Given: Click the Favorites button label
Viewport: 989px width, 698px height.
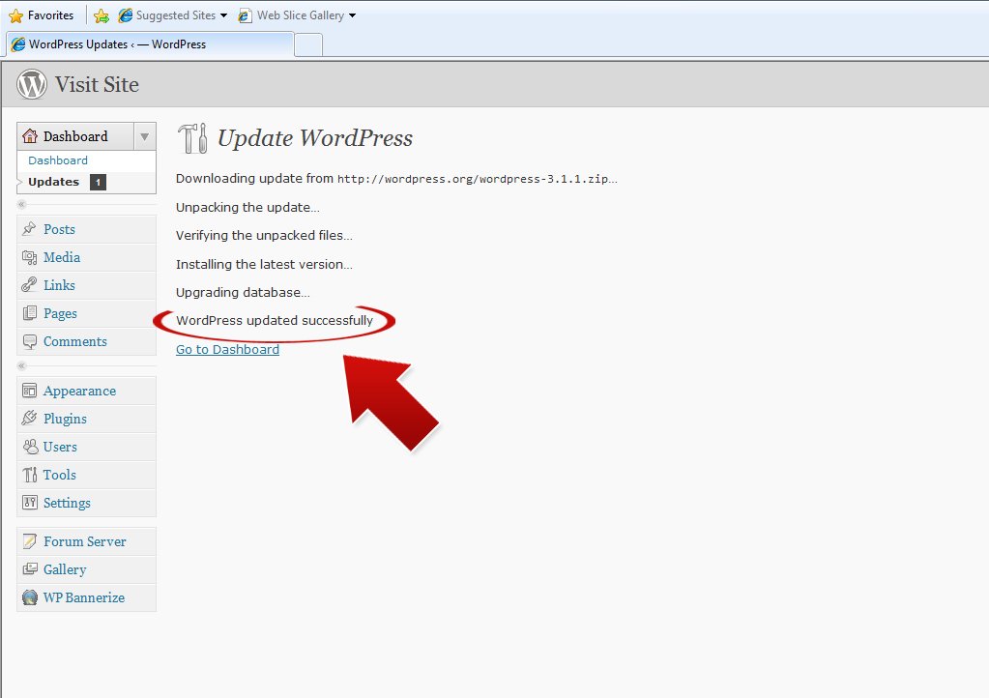Looking at the screenshot, I should (50, 15).
